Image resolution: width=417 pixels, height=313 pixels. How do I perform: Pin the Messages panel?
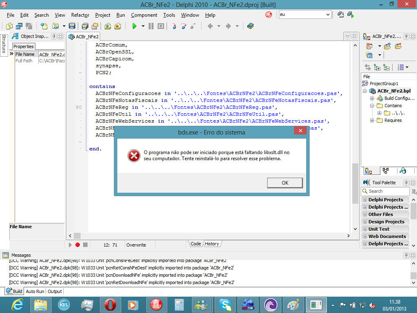point(406,255)
